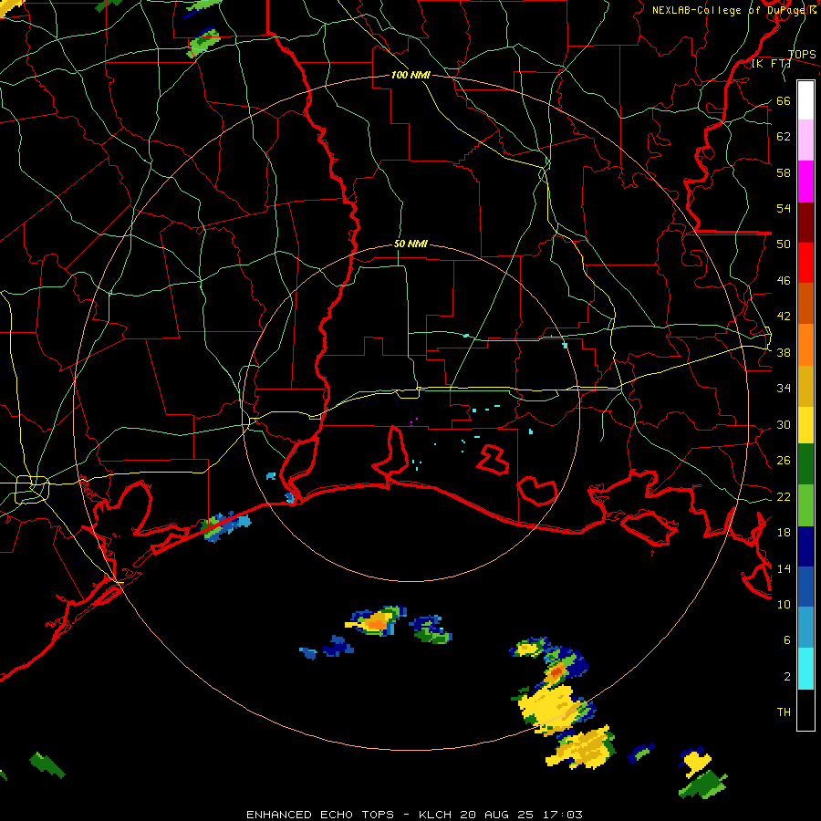Image resolution: width=821 pixels, height=821 pixels.
Task: Click the bright yellow legend swatch
Action: (x=805, y=425)
